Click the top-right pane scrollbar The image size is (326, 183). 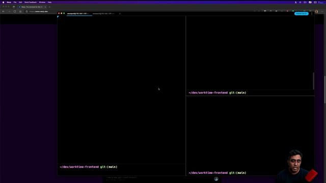313,81
